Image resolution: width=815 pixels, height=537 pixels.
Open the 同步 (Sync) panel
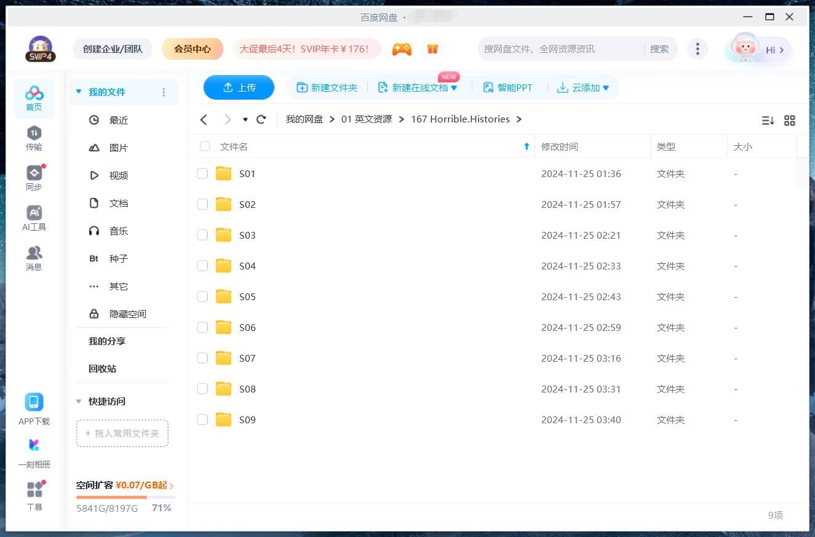click(34, 177)
